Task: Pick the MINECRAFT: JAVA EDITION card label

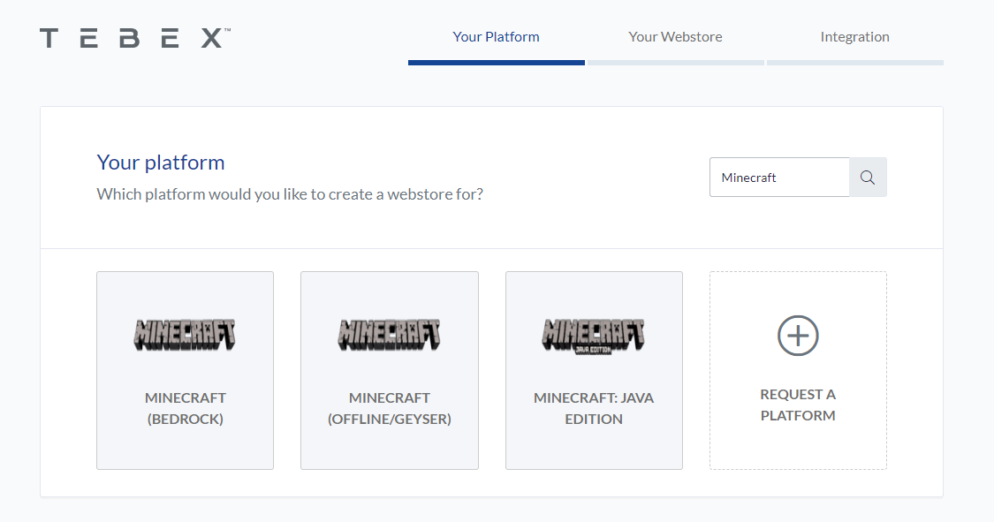Action: point(594,408)
